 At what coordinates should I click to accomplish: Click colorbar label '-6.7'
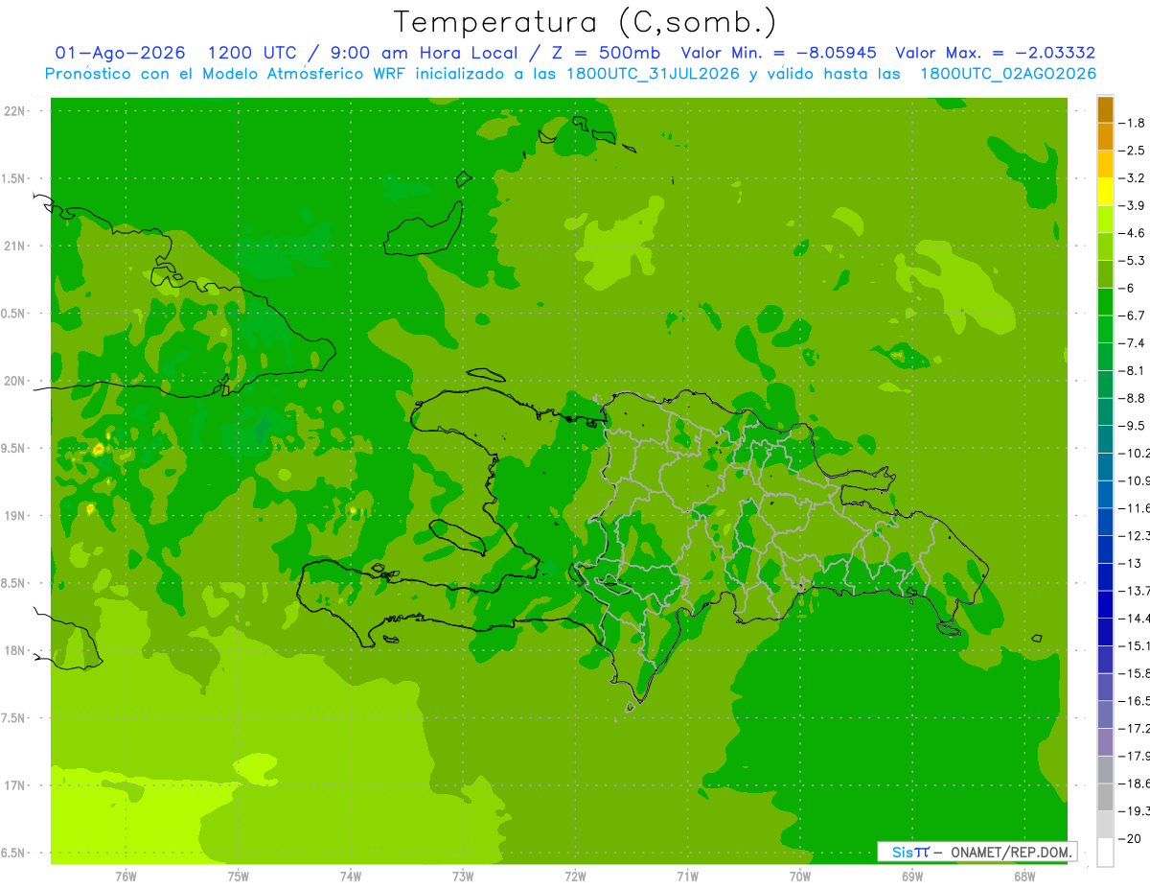click(1132, 316)
